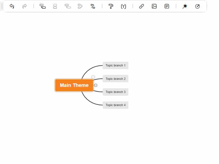Collapse Main Theme branches with minus circle
Viewport: 219px width, 164px height.
pyautogui.click(x=96, y=85)
